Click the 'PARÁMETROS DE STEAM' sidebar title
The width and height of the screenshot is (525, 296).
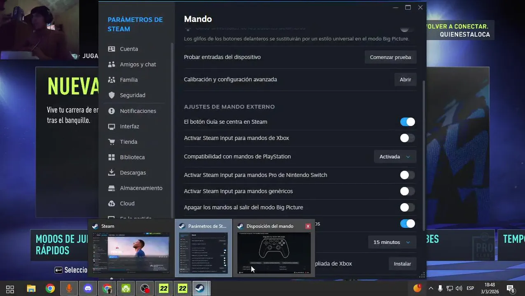pos(135,24)
